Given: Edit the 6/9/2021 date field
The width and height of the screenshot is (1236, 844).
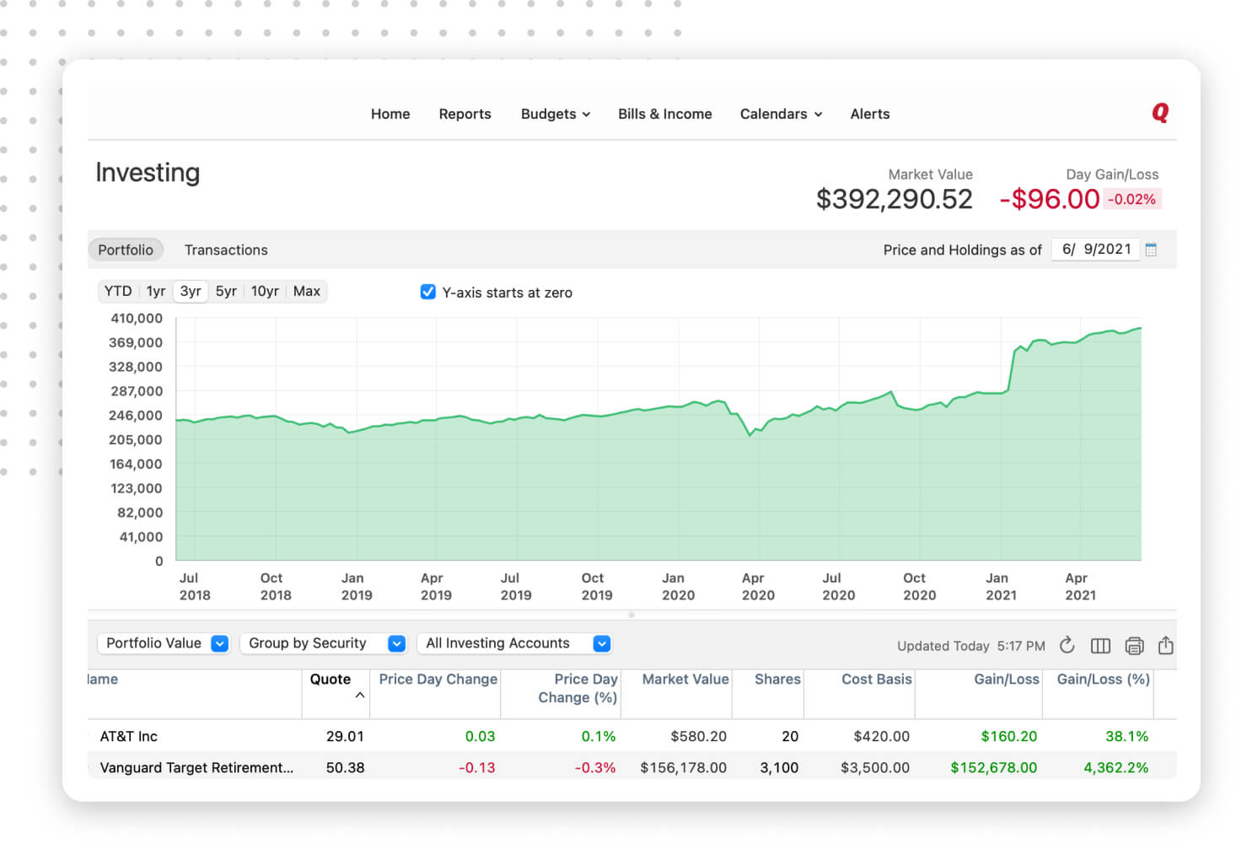Looking at the screenshot, I should click(1095, 250).
